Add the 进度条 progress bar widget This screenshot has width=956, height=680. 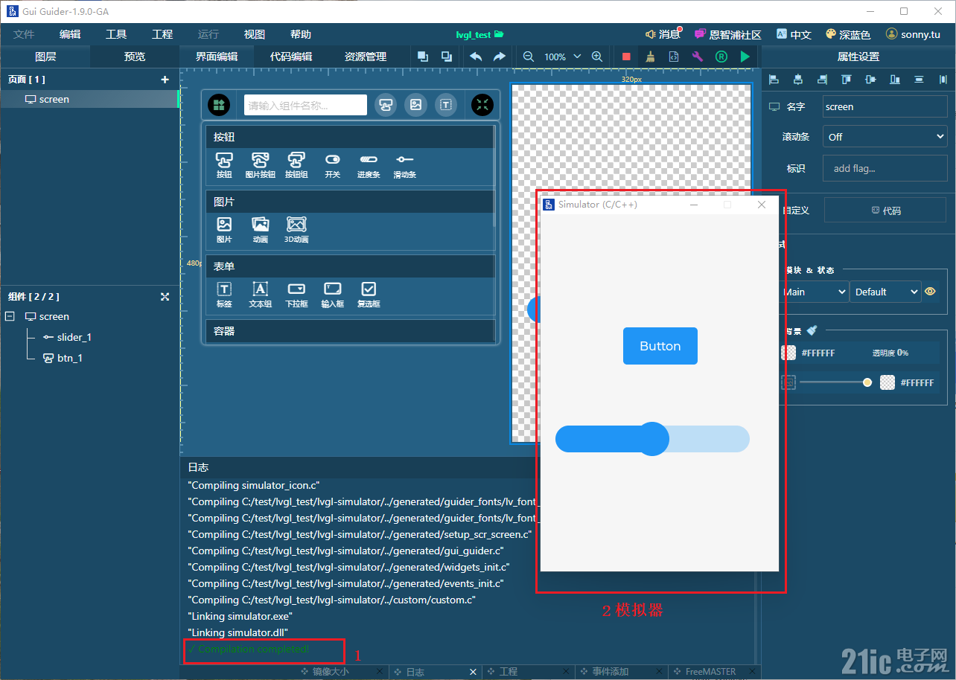pyautogui.click(x=369, y=165)
